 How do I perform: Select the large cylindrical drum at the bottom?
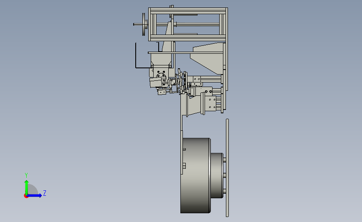tap(195, 175)
